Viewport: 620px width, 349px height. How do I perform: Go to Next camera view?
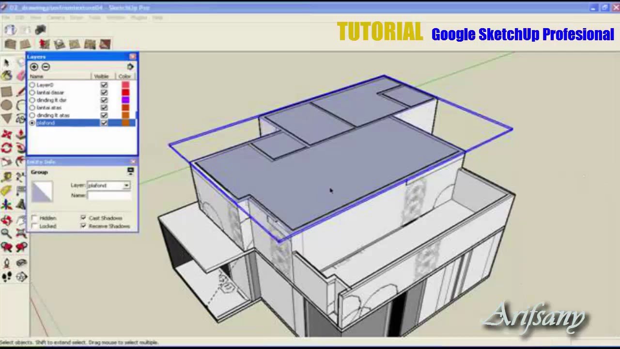(21, 247)
